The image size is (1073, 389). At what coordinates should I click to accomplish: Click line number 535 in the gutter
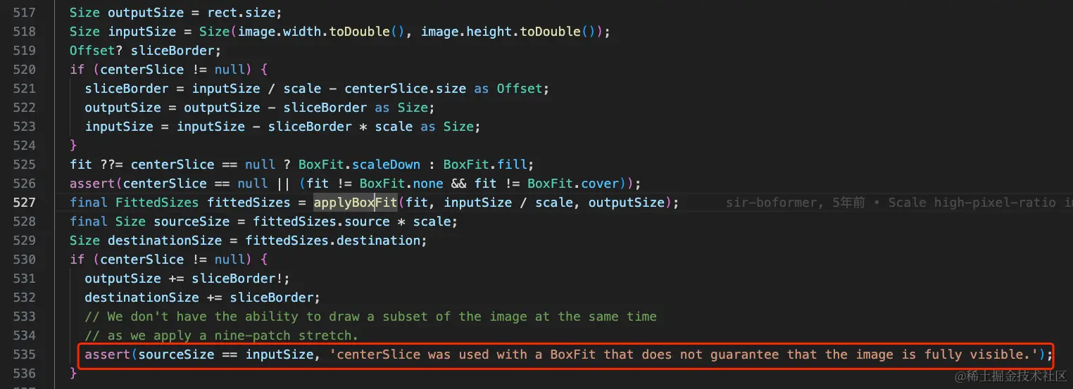[24, 355]
